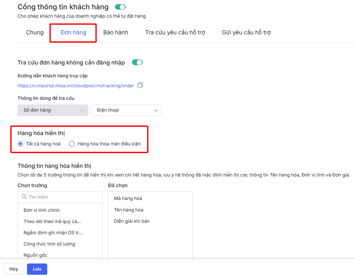Open the Số đơn hàng dropdown
The height and width of the screenshot is (276, 354).
[53, 110]
